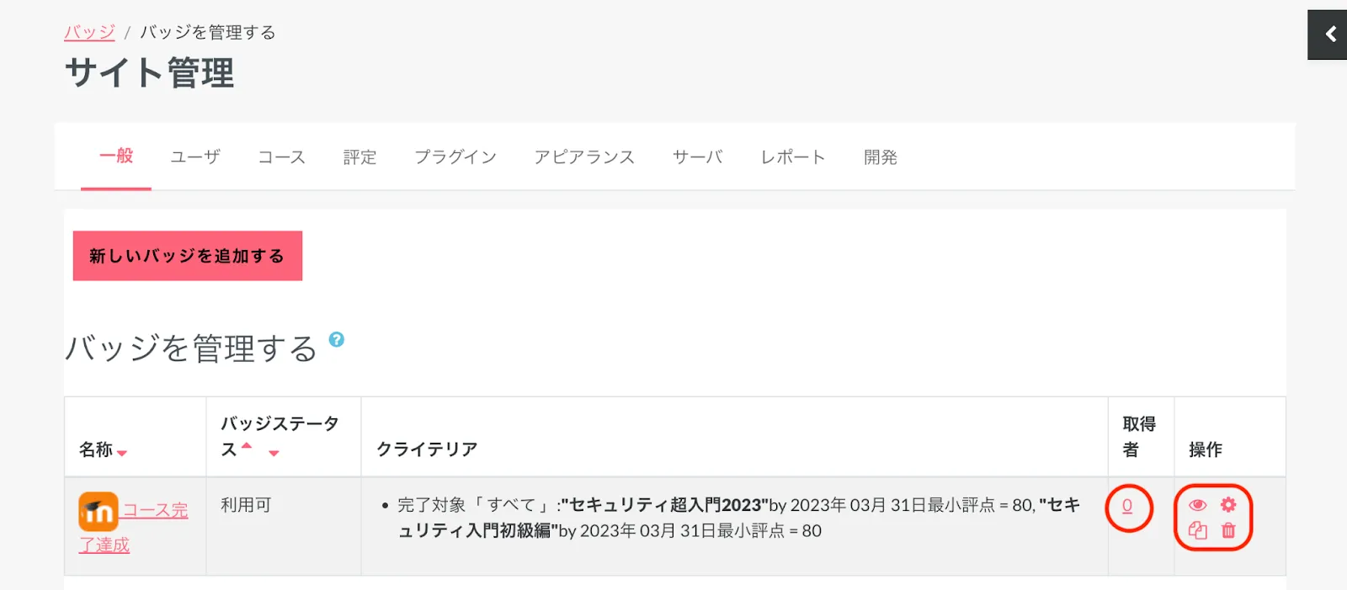Switch to the 開発 tab
Image resolution: width=1347 pixels, height=590 pixels.
(881, 157)
